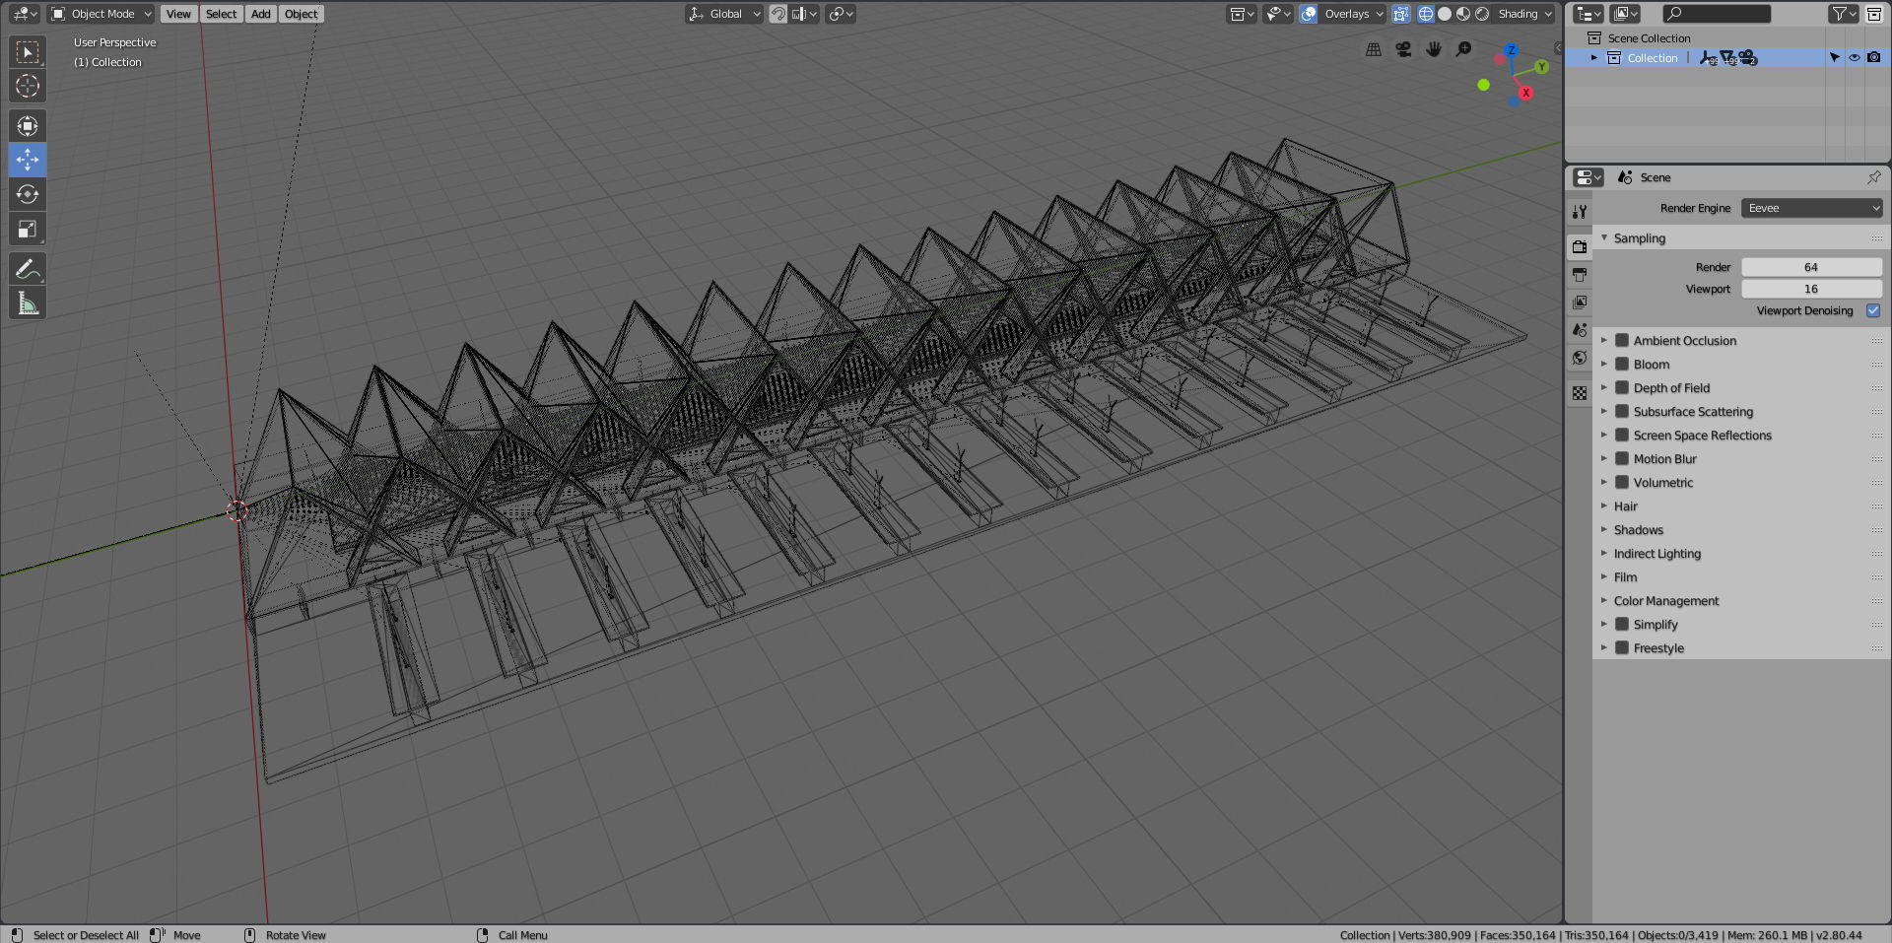
Task: Open the View Layer properties tab
Action: click(1580, 302)
